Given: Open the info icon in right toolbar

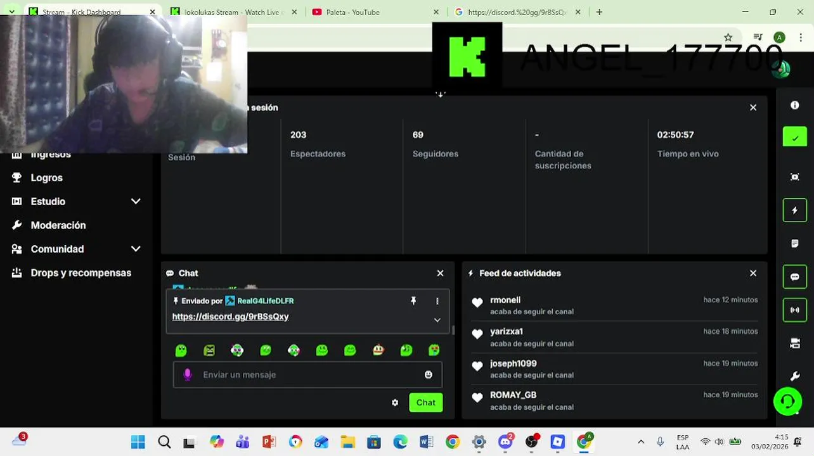Looking at the screenshot, I should 794,105.
